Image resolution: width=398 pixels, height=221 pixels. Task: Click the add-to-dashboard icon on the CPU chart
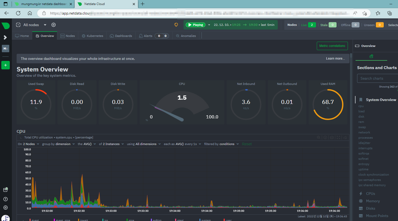click(345, 137)
